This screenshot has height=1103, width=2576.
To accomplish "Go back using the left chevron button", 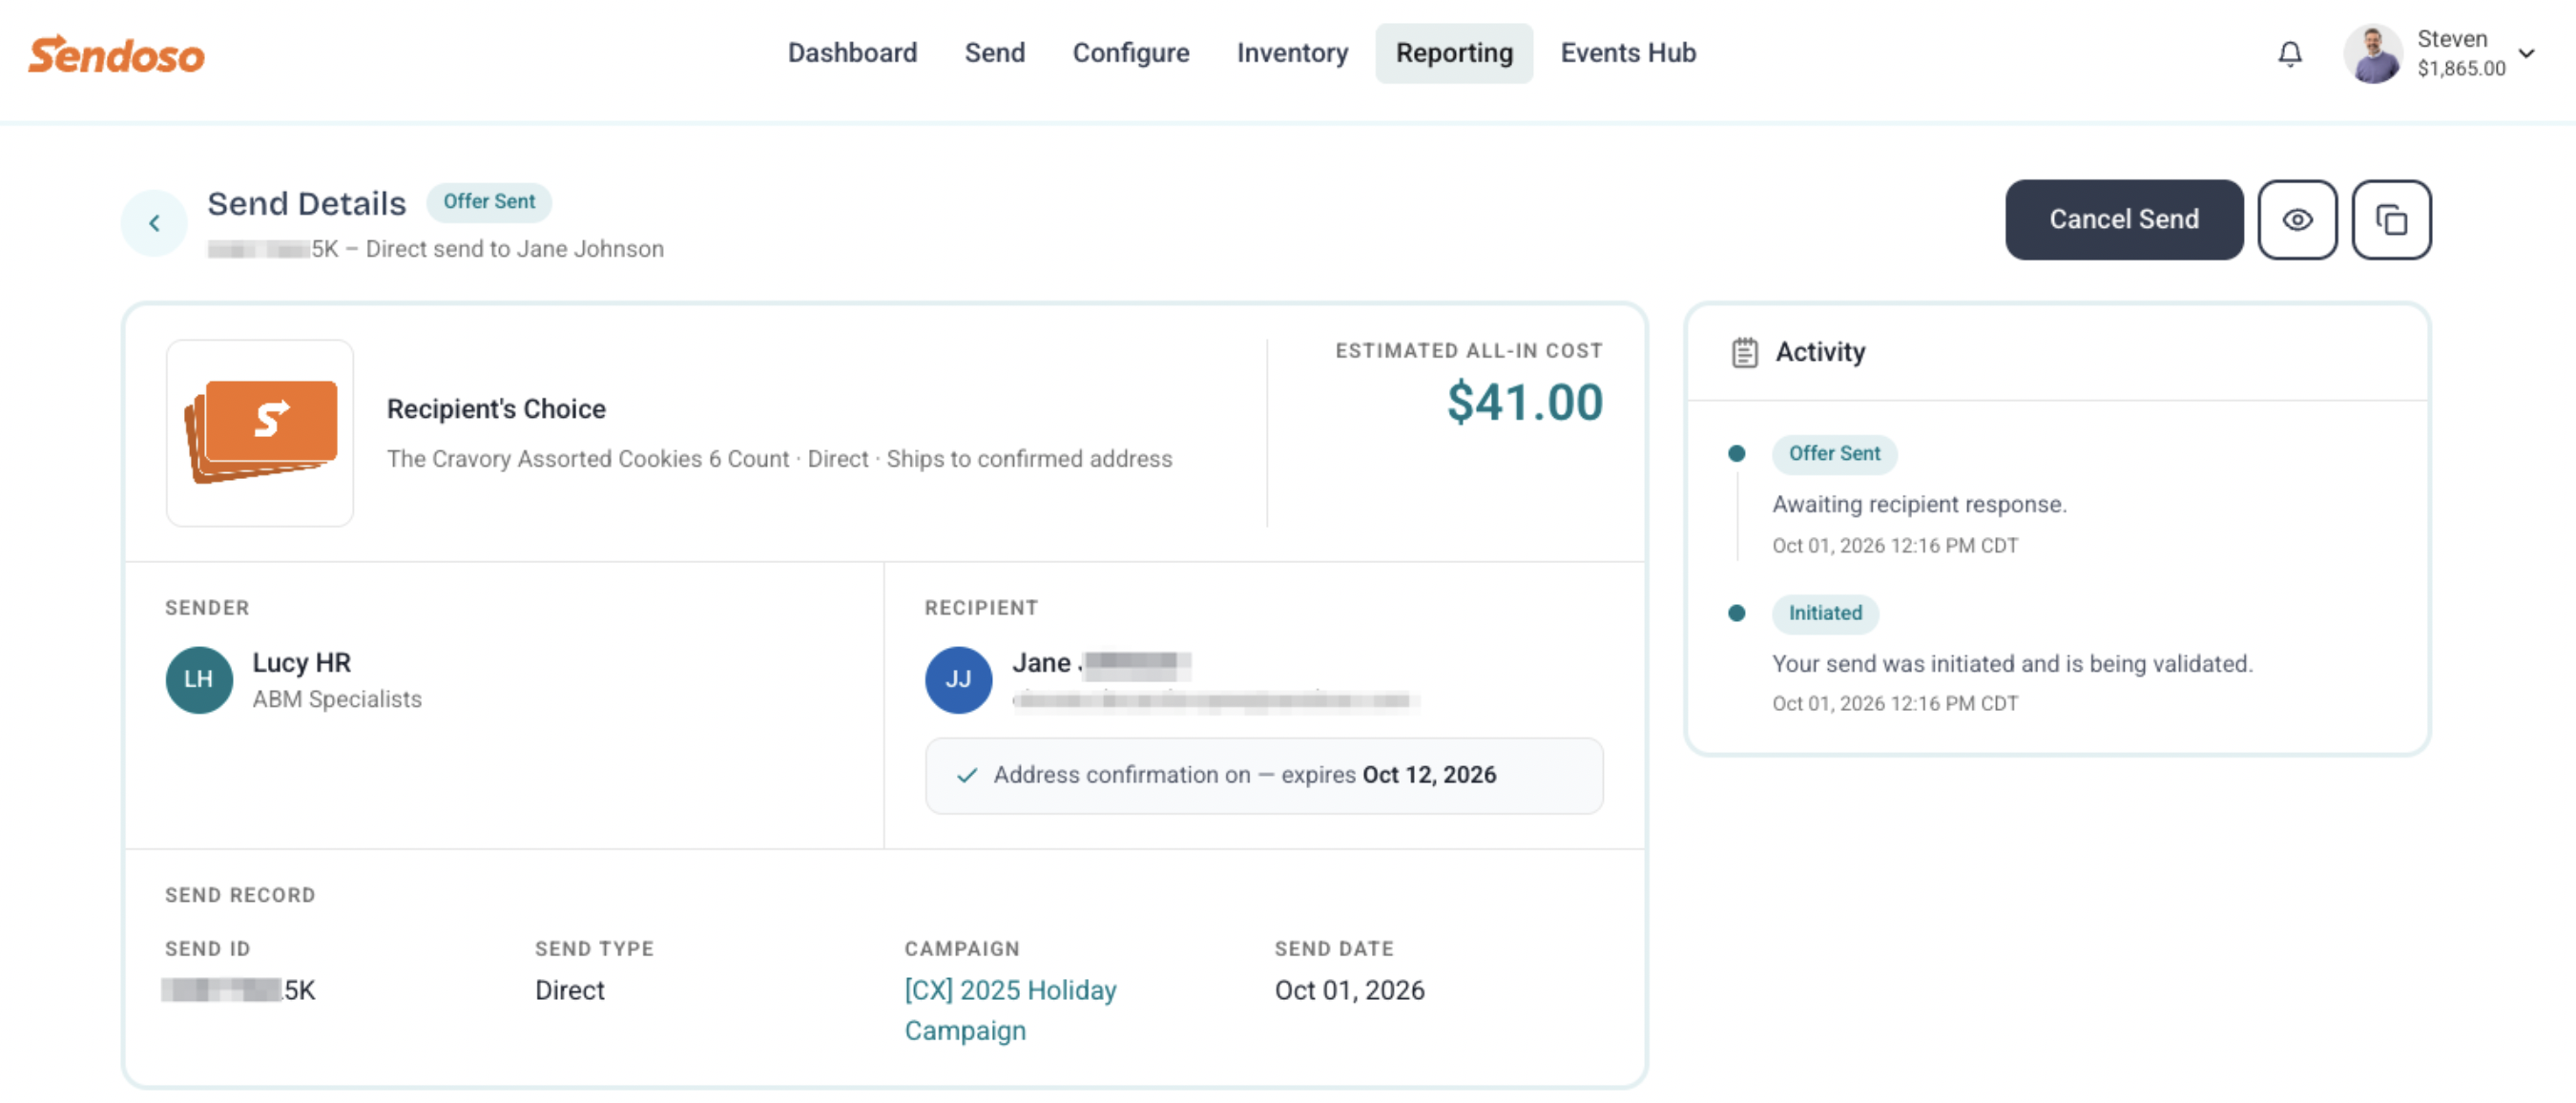I will coord(154,223).
